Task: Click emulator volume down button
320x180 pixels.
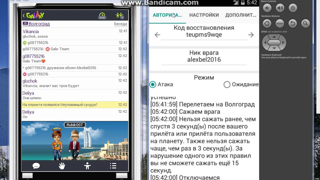Action: pos(267,8)
